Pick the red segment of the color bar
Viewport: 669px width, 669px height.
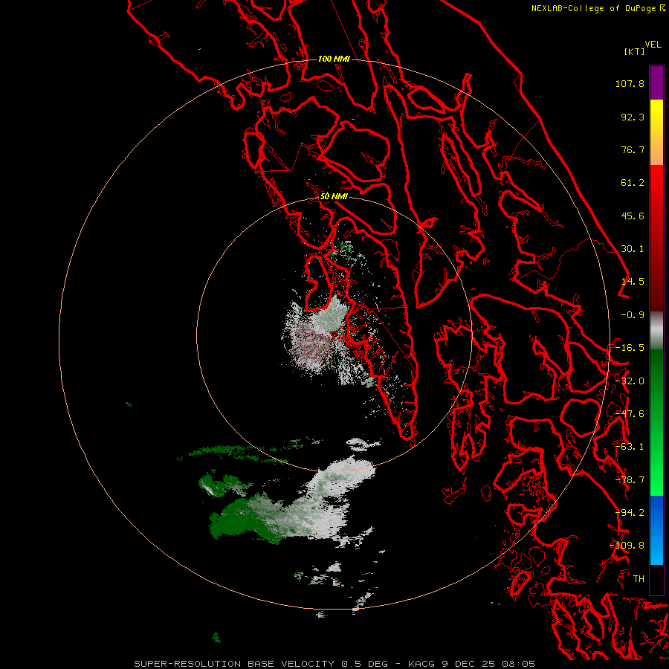(x=656, y=238)
